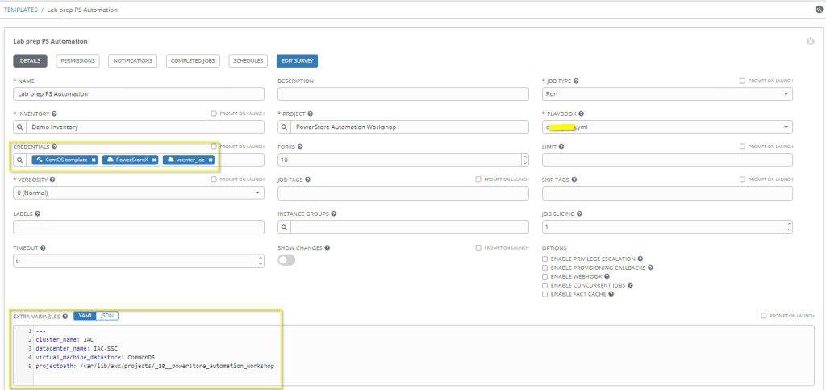Switch to the Permissions tab
Screen dimensions: 826x390
click(x=77, y=61)
